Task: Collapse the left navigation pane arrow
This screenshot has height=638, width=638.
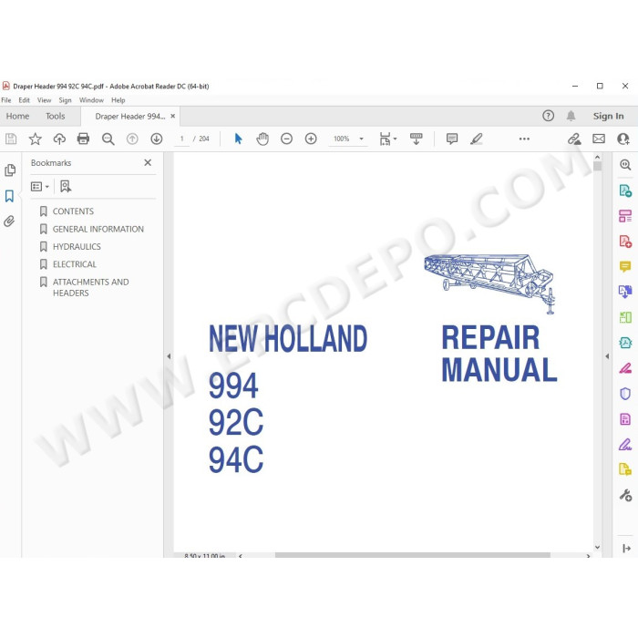Action: click(169, 356)
